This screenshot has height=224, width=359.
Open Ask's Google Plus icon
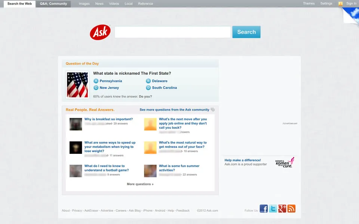point(282,208)
